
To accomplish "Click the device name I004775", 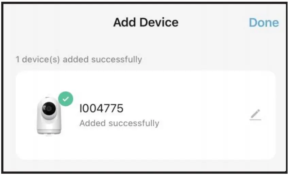I will [x=101, y=108].
